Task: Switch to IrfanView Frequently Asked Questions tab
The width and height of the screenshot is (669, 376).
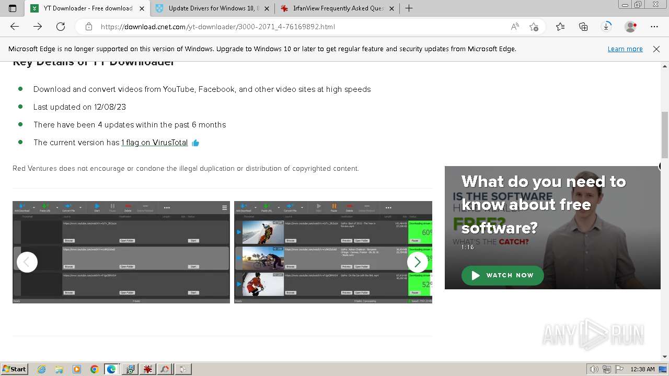Action: click(x=338, y=8)
